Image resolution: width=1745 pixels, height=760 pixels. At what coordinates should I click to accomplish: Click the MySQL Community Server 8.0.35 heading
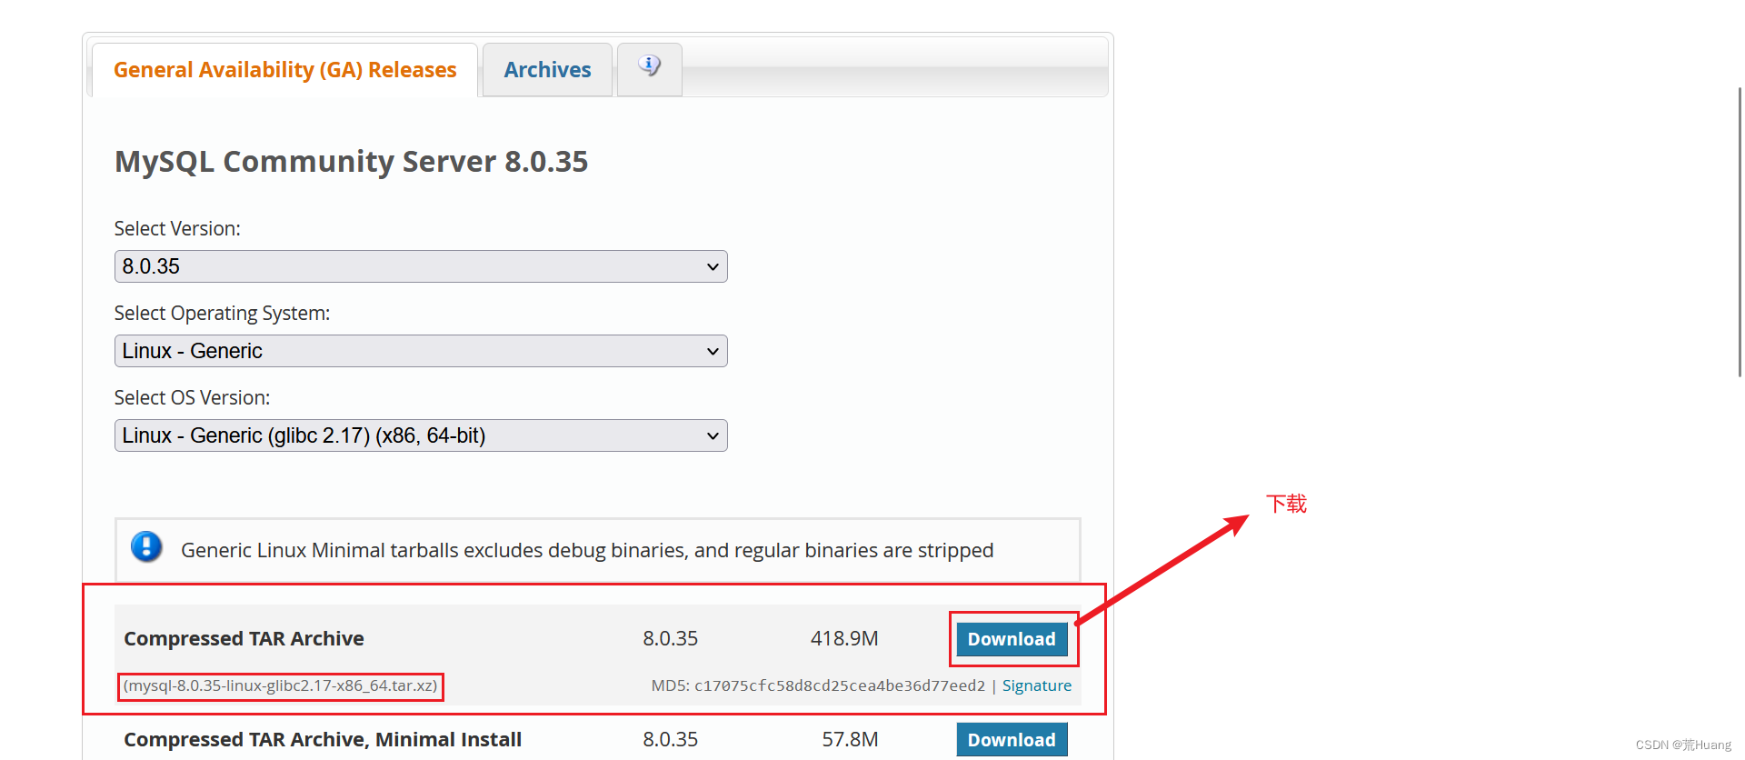click(x=351, y=161)
